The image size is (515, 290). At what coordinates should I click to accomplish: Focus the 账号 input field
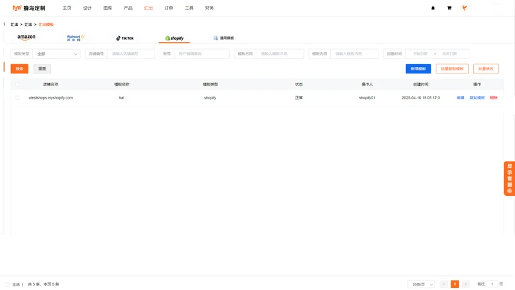(201, 53)
